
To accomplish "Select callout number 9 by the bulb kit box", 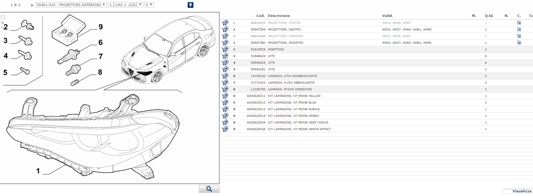I will point(101,27).
